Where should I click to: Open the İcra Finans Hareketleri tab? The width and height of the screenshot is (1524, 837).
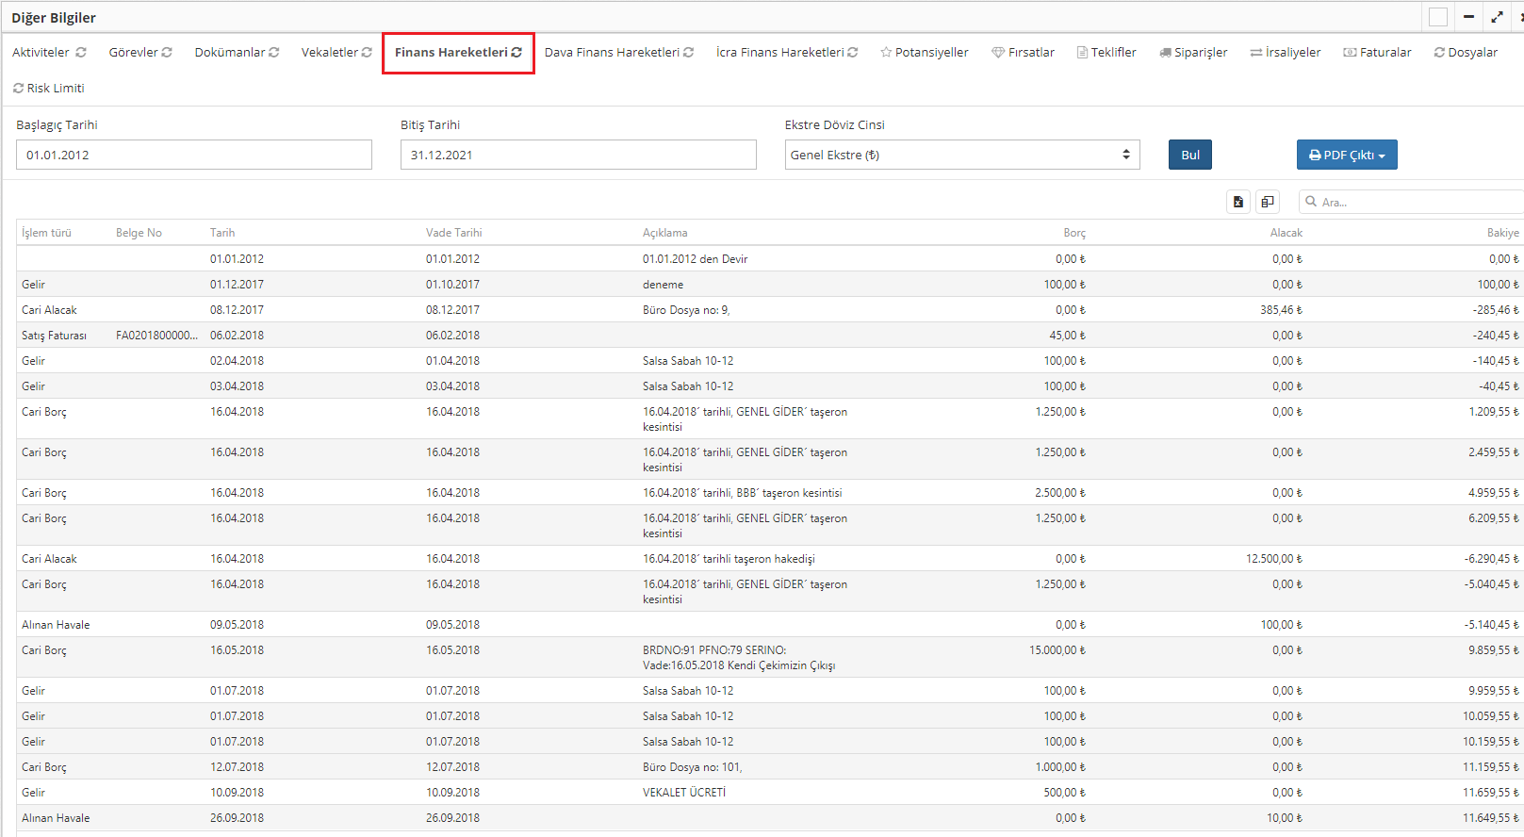(x=786, y=53)
